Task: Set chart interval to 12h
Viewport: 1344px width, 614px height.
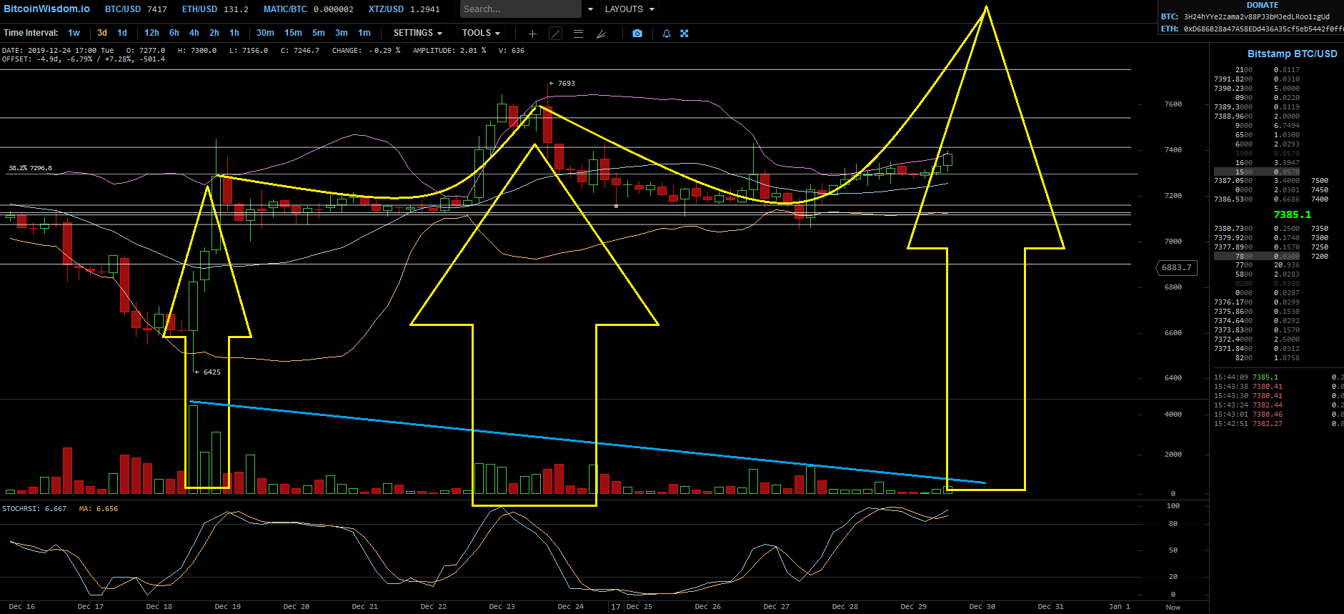Action: [x=151, y=33]
